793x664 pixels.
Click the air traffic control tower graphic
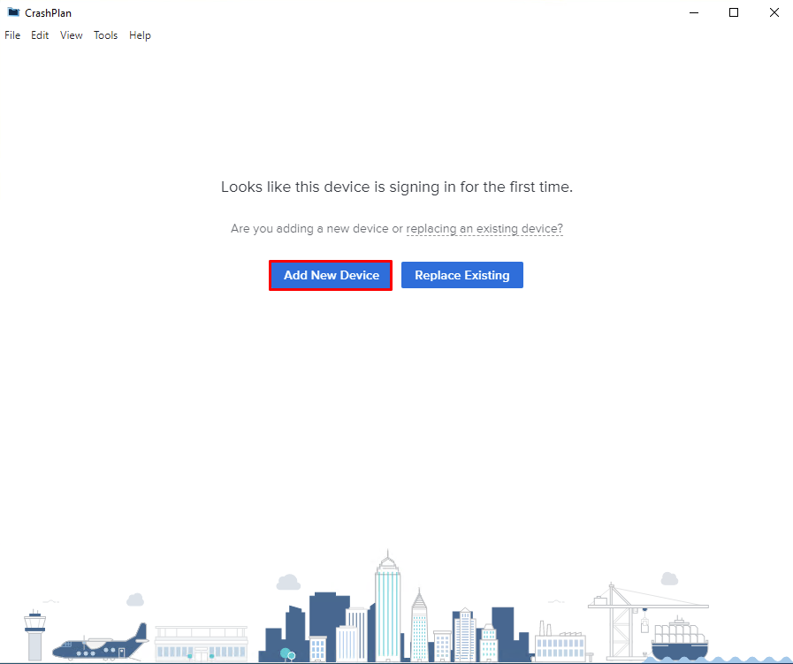34,633
